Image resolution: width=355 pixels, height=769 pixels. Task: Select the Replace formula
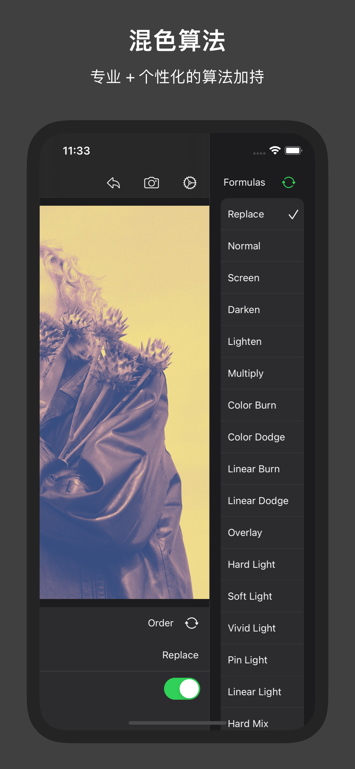(262, 214)
